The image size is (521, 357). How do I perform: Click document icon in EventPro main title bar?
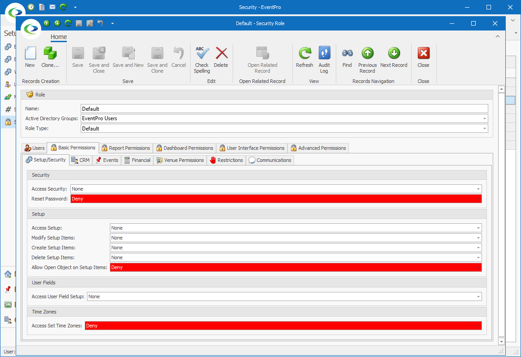coord(42,7)
